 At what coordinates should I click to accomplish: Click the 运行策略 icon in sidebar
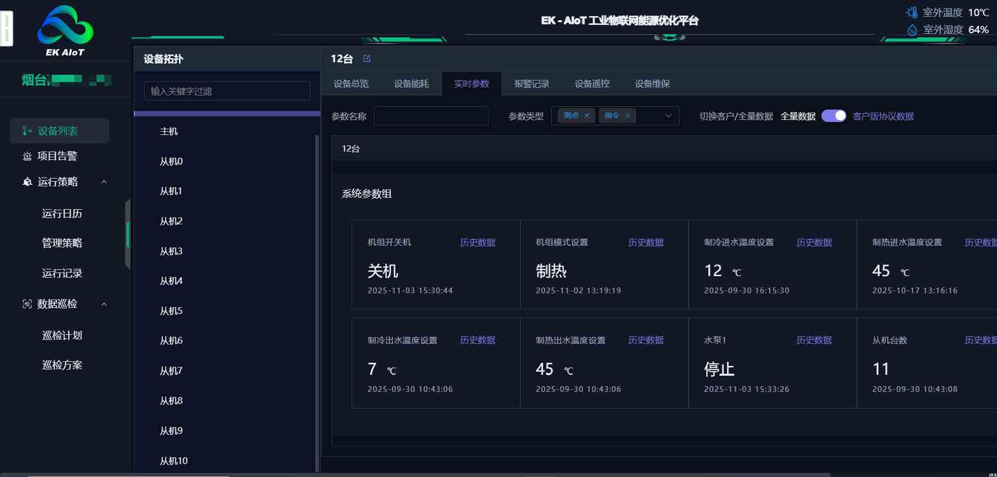[x=27, y=182]
